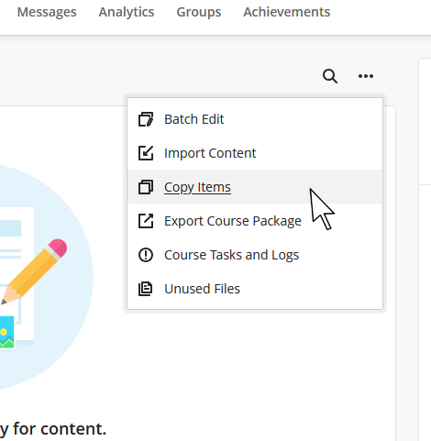The image size is (431, 441).
Task: Go to the Groups tab
Action: coord(199,12)
